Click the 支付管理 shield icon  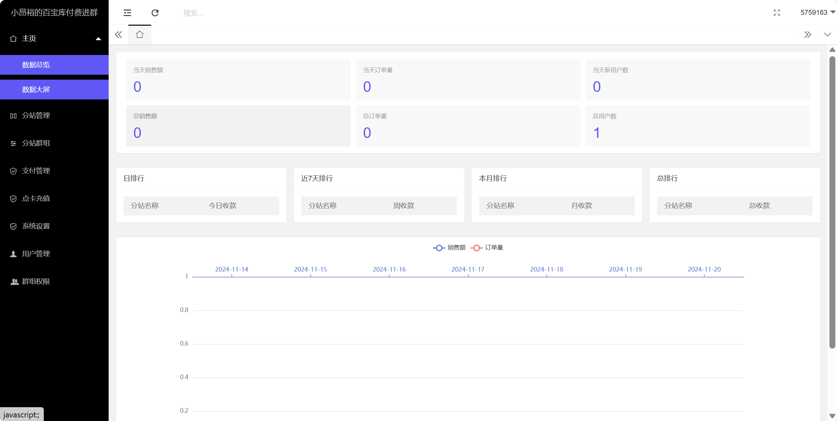tap(13, 171)
